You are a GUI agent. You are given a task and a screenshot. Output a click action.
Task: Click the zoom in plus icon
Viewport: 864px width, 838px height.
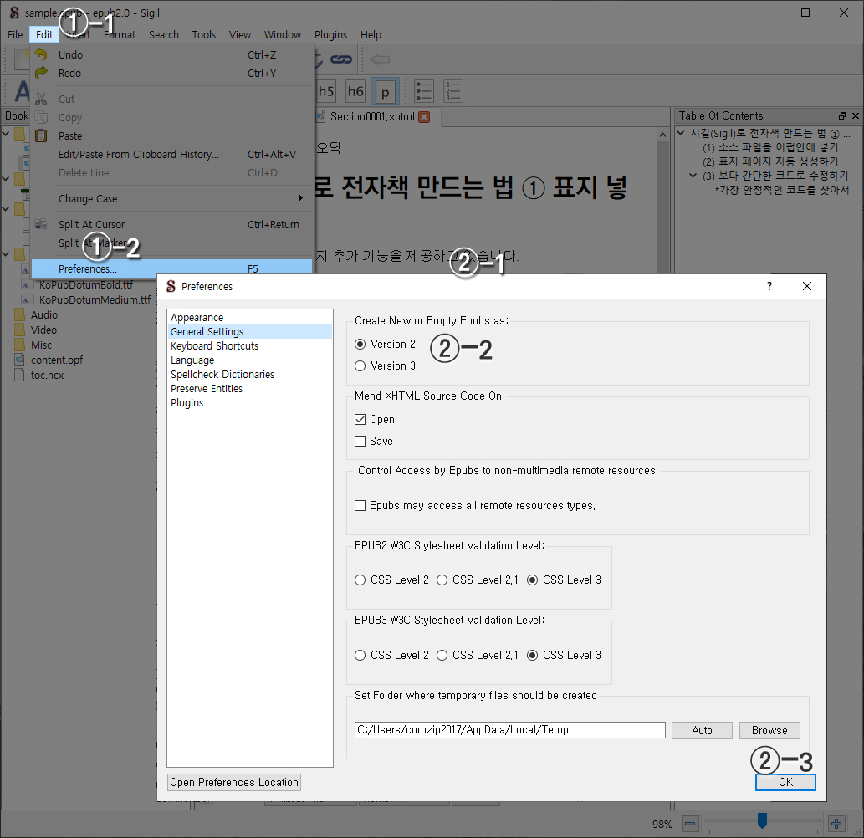(x=836, y=824)
